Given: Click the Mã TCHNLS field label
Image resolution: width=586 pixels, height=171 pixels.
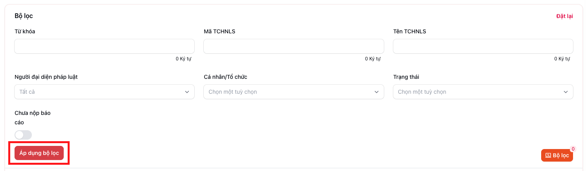Looking at the screenshot, I should pos(219,31).
